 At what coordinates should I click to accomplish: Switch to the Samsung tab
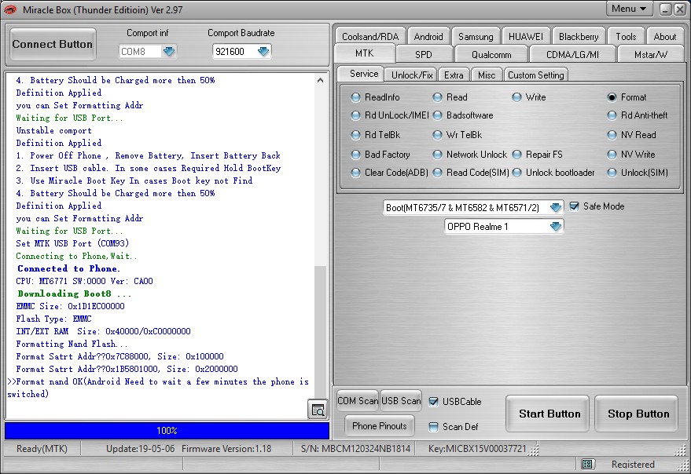point(476,37)
